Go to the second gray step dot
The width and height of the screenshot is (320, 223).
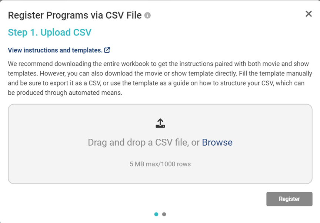(x=164, y=214)
